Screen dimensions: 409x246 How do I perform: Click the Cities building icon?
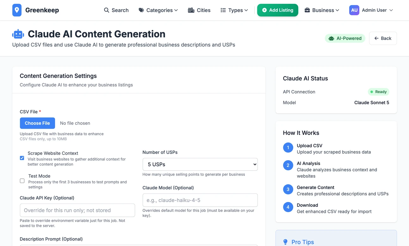click(191, 10)
